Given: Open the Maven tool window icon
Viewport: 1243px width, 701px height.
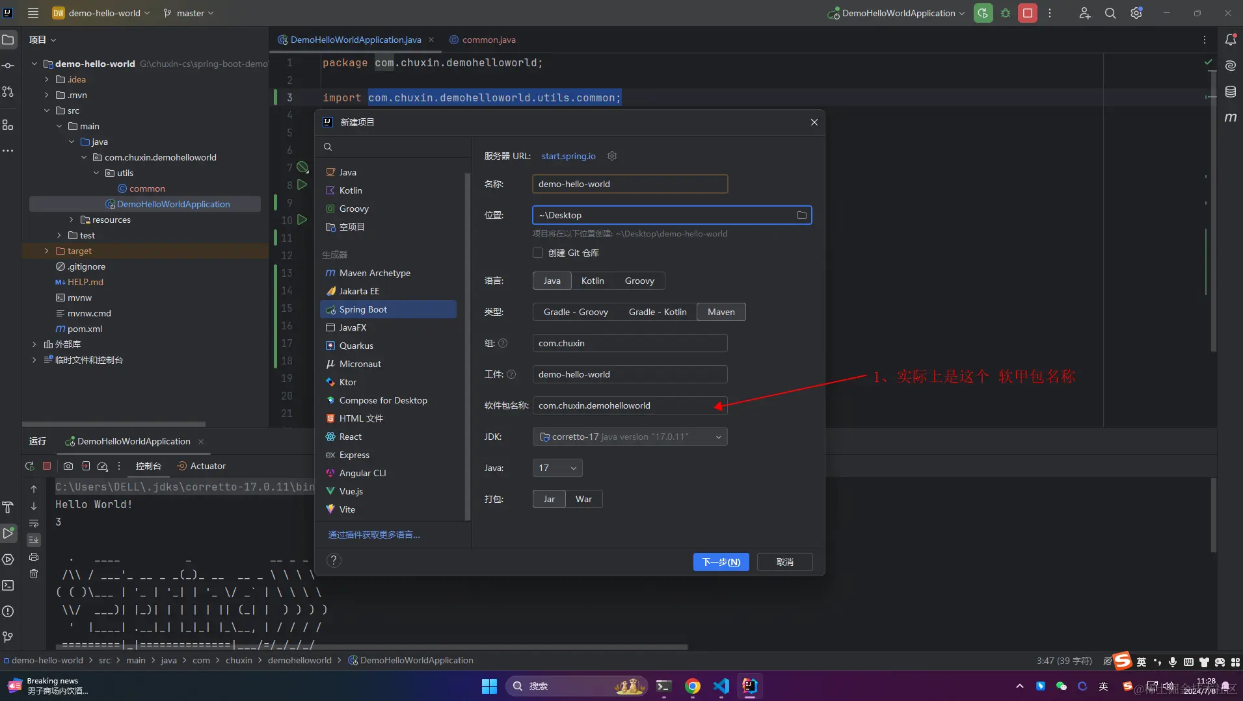Looking at the screenshot, I should point(1231,118).
